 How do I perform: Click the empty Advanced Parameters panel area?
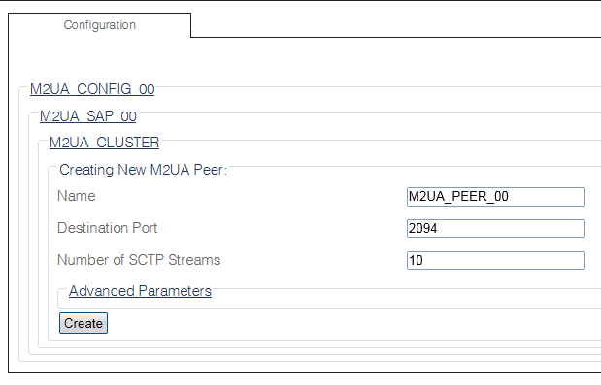[x=330, y=303]
